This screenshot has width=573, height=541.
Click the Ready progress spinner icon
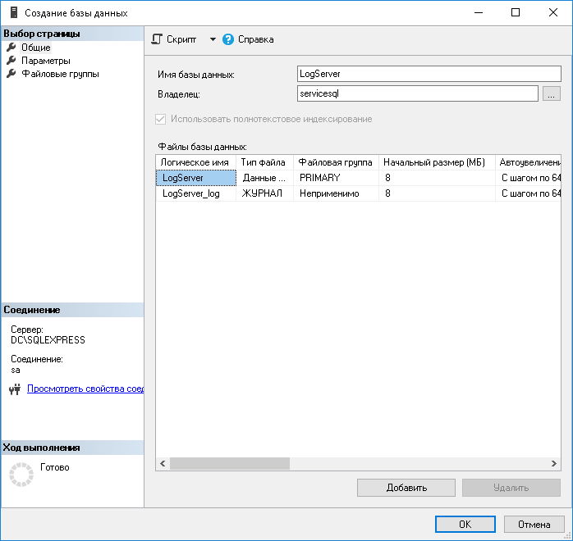pos(20,473)
